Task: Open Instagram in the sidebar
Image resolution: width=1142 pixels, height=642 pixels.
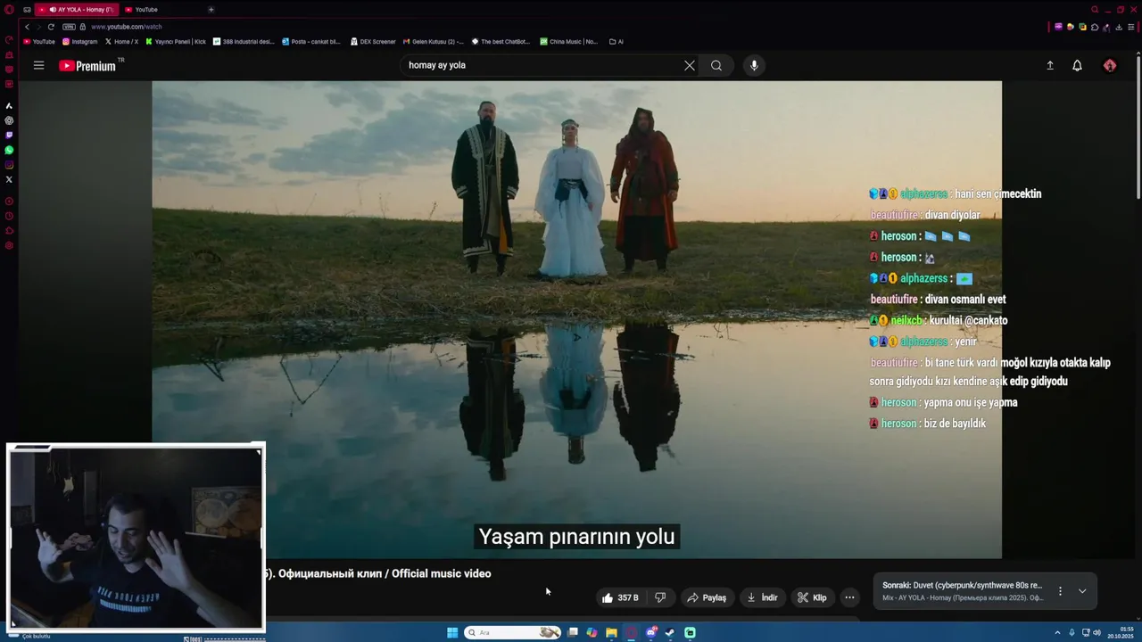Action: coord(9,165)
